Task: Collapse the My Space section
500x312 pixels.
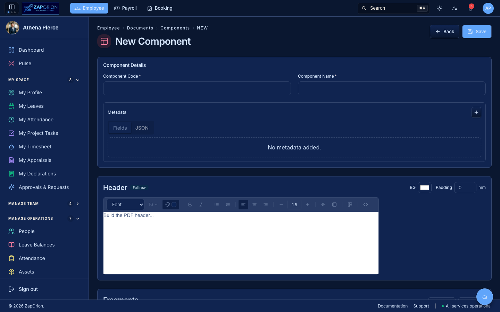Action: pyautogui.click(x=78, y=80)
